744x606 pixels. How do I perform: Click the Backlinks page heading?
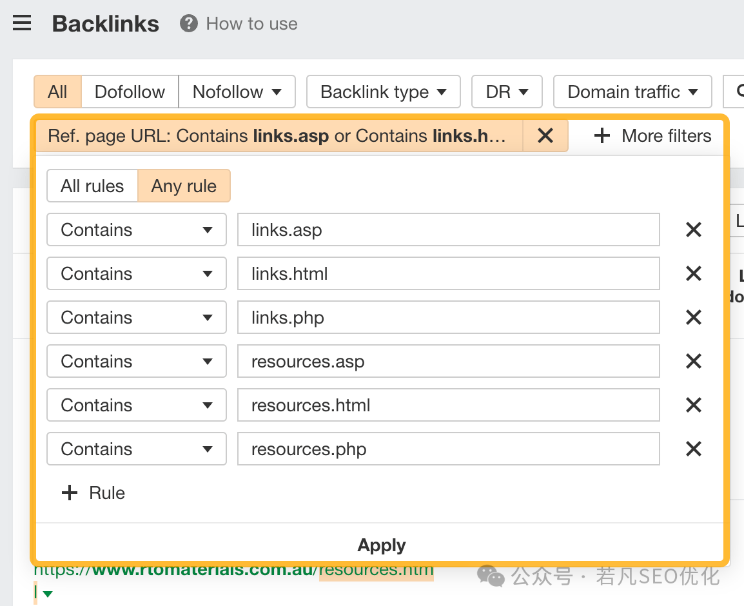pos(105,24)
